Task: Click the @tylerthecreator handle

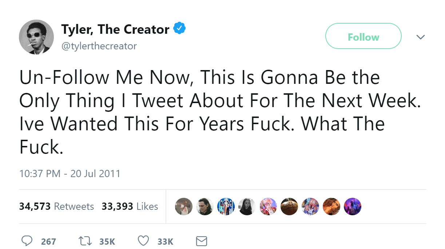Action: 99,46
